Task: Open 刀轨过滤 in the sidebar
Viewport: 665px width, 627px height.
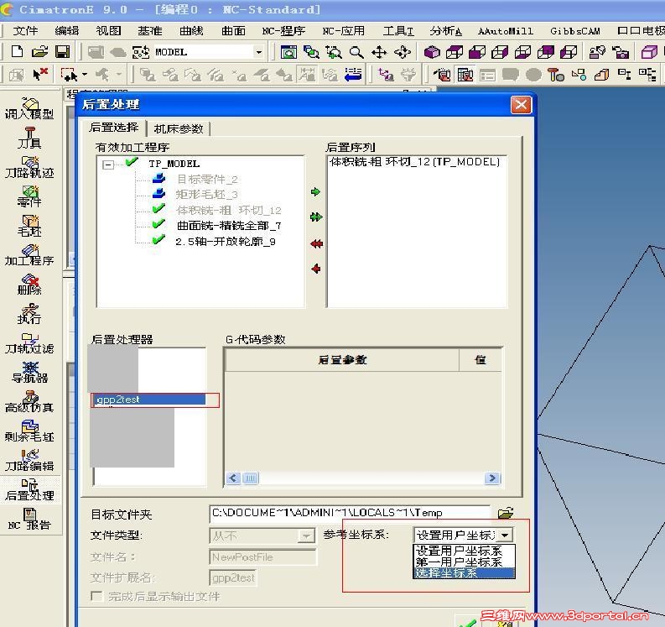Action: click(x=29, y=343)
